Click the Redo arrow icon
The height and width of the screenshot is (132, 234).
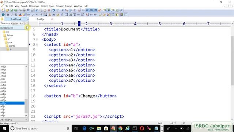tap(58, 10)
